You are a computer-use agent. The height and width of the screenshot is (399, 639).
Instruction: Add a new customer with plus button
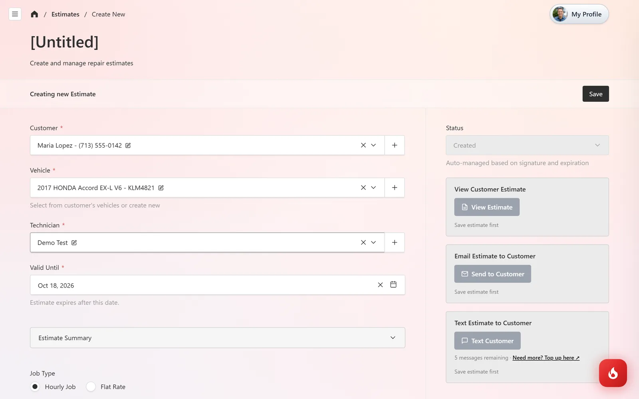[x=395, y=145]
